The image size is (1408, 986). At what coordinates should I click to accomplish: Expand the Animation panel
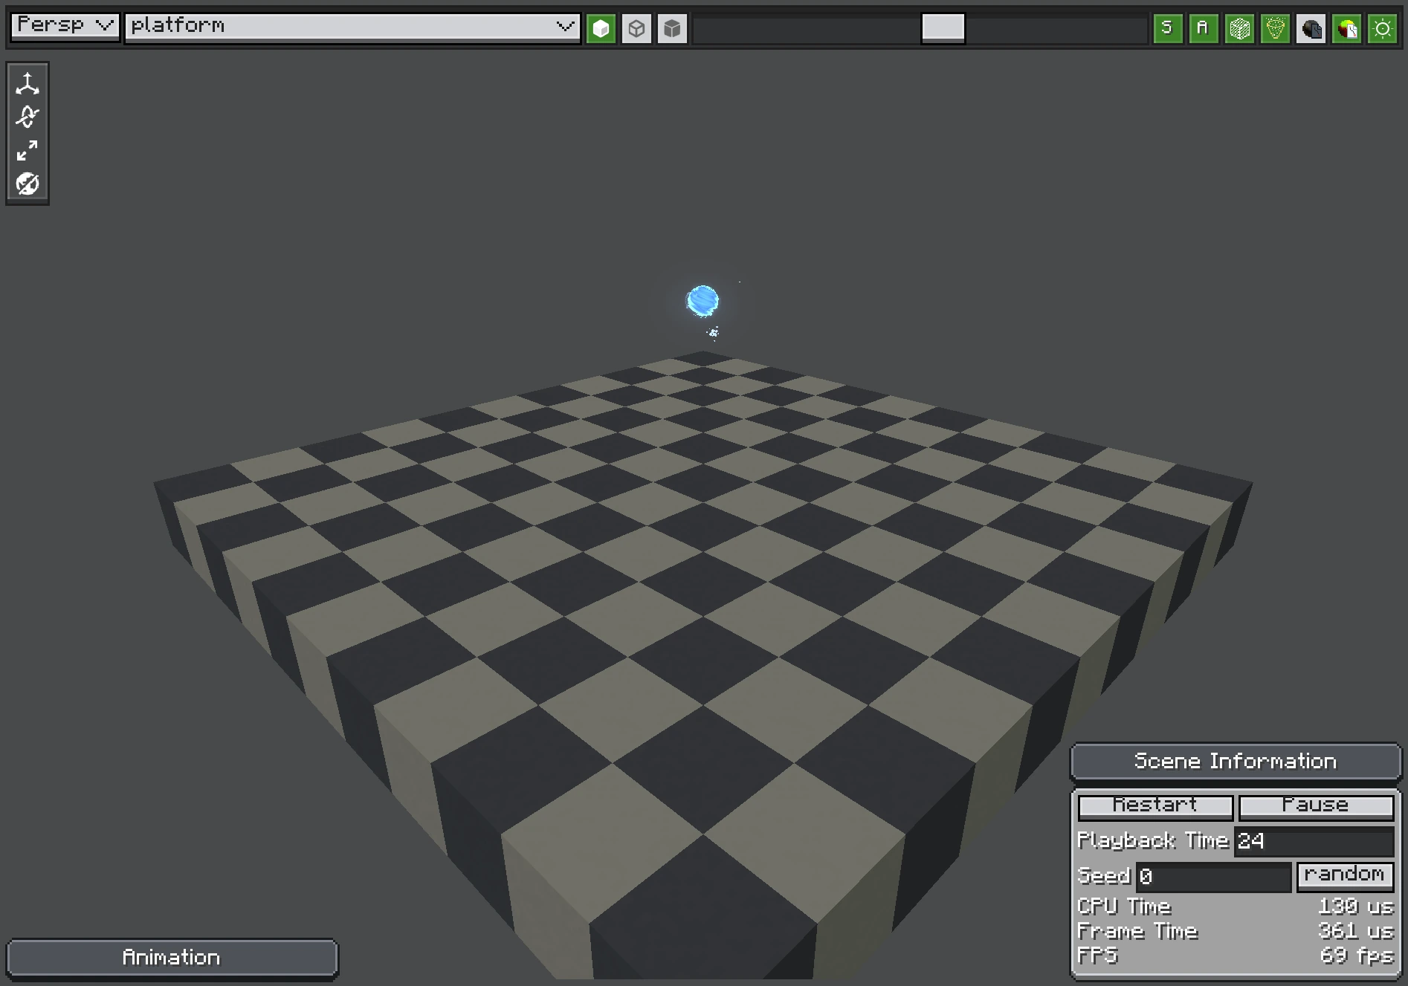[172, 958]
